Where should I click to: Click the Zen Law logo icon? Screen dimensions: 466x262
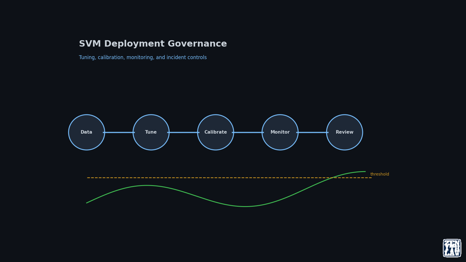452,248
